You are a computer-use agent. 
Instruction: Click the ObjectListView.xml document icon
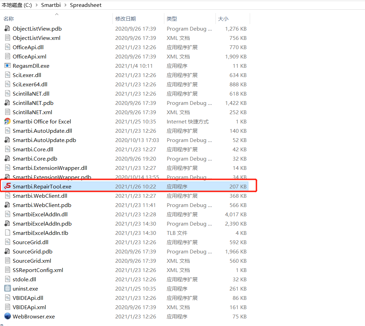click(x=8, y=38)
